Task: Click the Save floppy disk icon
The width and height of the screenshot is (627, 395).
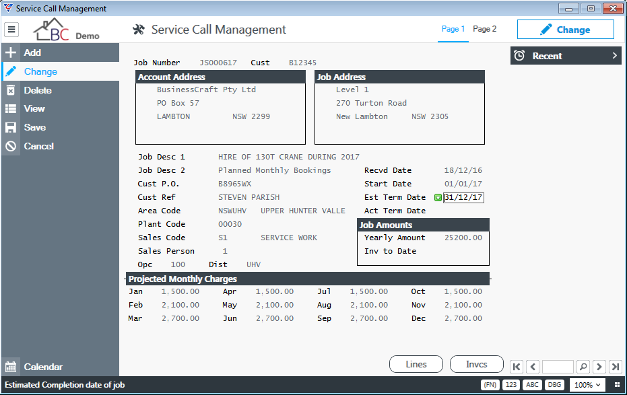Action: 11,127
